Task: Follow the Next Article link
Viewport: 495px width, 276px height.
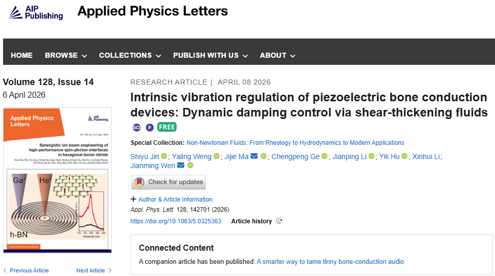Action: [94, 270]
